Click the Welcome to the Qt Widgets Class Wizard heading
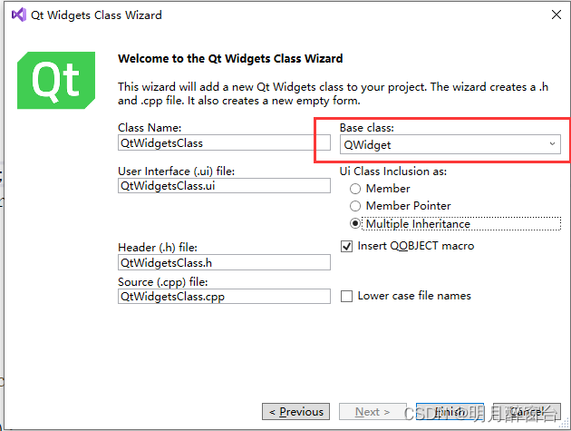Screen dimensions: 571x431 230,59
